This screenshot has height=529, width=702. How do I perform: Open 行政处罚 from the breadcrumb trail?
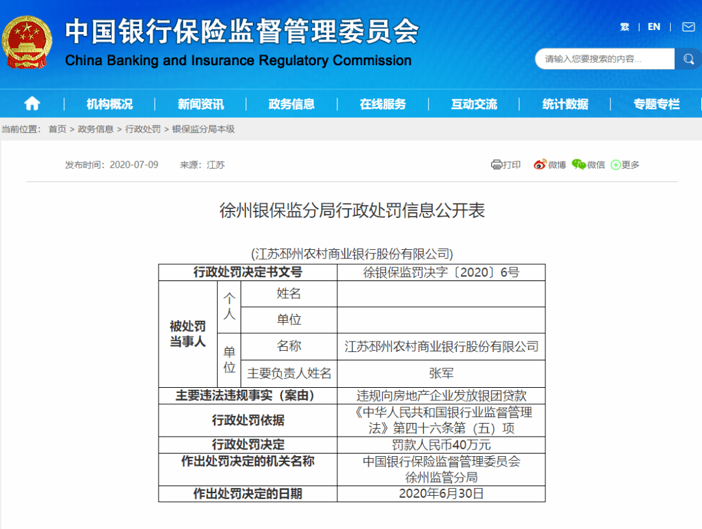pyautogui.click(x=144, y=129)
